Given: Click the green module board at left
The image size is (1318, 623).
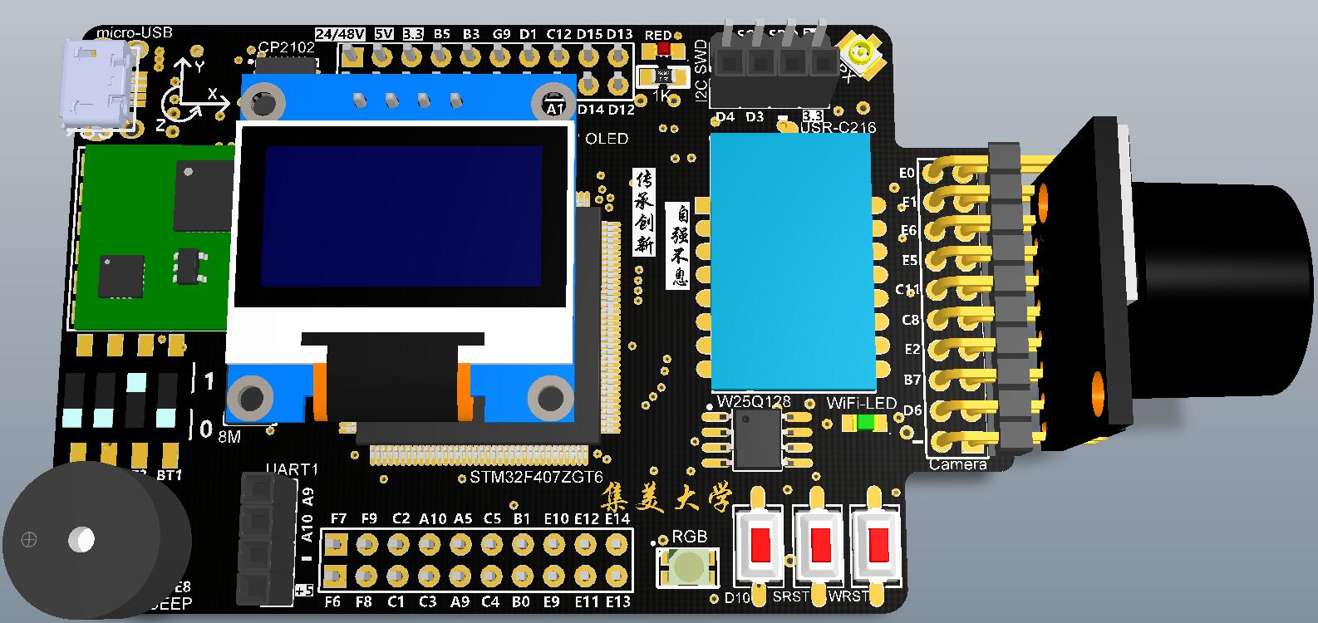Looking at the screenshot, I should [x=154, y=238].
